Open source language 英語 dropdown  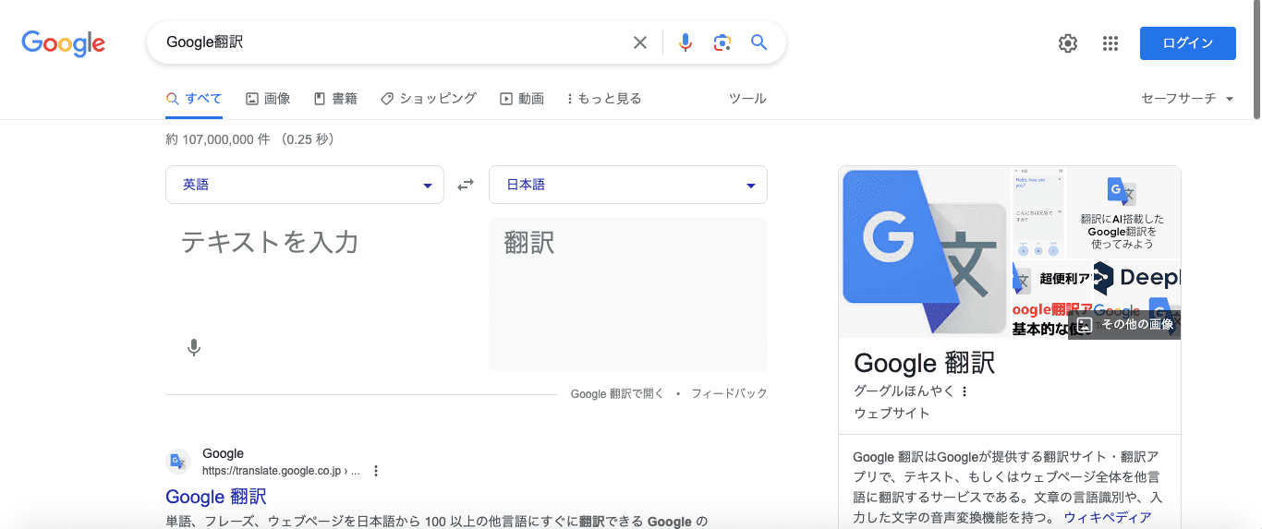[x=305, y=185]
